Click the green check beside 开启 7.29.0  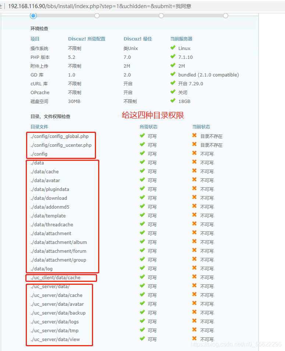pyautogui.click(x=173, y=83)
